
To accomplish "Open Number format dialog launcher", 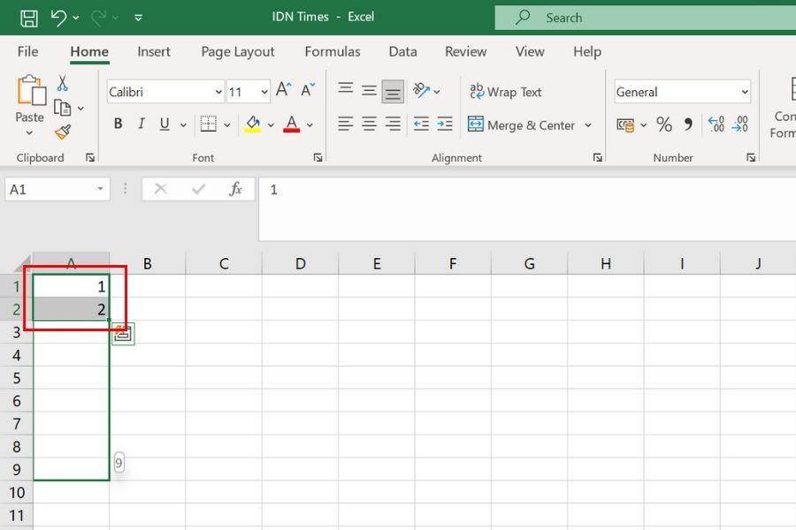I will point(751,158).
